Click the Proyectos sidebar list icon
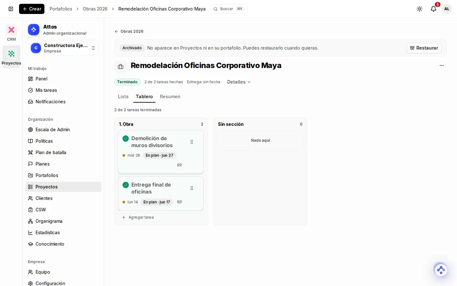This screenshot has width=457, height=286. coord(30,187)
